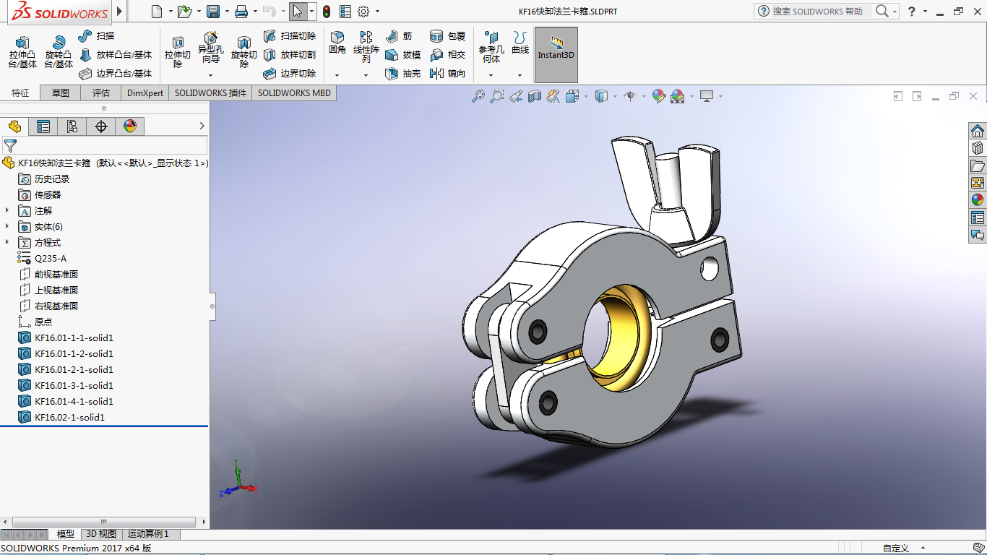This screenshot has width=987, height=555.
Task: Click the 扫描切除 swept cut tool
Action: click(x=289, y=35)
